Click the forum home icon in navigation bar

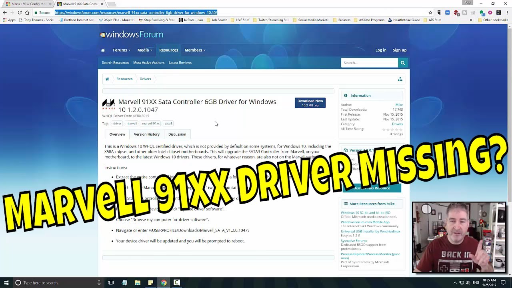103,50
